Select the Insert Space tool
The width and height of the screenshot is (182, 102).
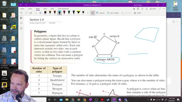tap(40, 13)
